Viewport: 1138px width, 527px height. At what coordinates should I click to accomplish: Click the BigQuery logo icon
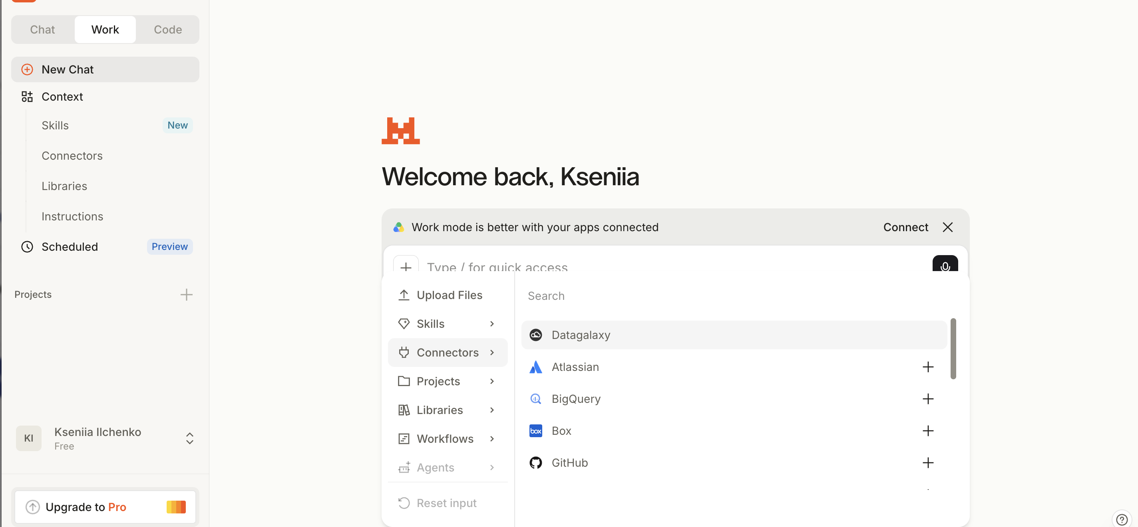pyautogui.click(x=536, y=399)
